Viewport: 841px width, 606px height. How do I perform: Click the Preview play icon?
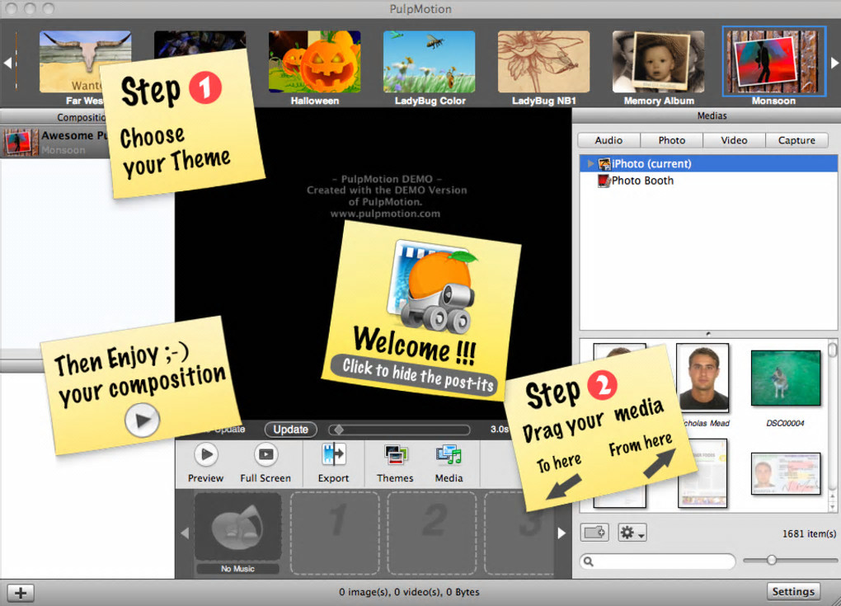click(x=206, y=455)
